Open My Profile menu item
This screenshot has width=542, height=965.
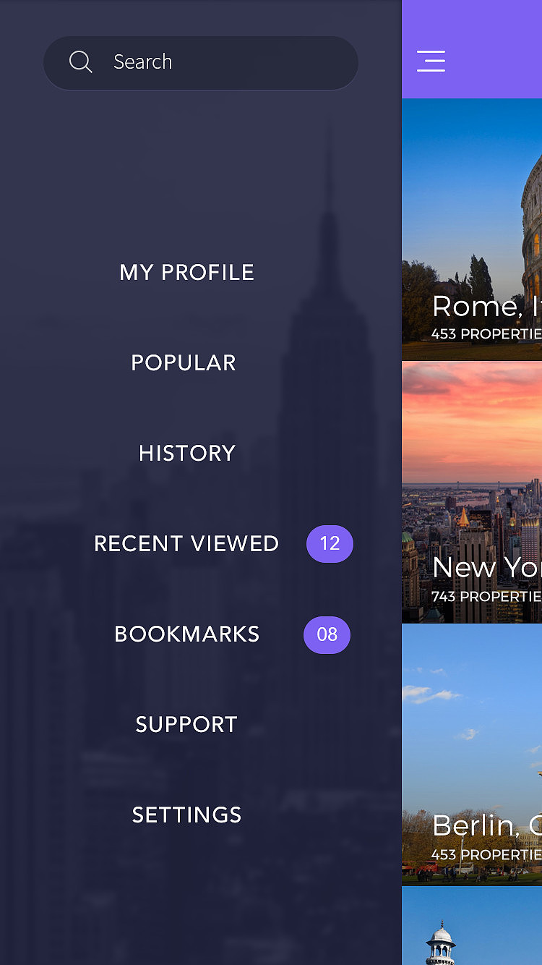coord(186,273)
